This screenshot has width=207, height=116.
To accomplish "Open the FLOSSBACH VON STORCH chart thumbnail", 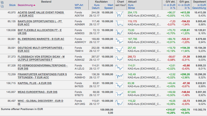I will pos(119,58).
